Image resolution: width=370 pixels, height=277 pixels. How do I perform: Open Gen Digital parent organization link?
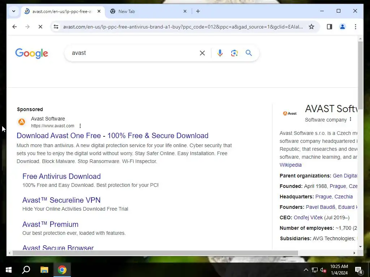pos(345,176)
